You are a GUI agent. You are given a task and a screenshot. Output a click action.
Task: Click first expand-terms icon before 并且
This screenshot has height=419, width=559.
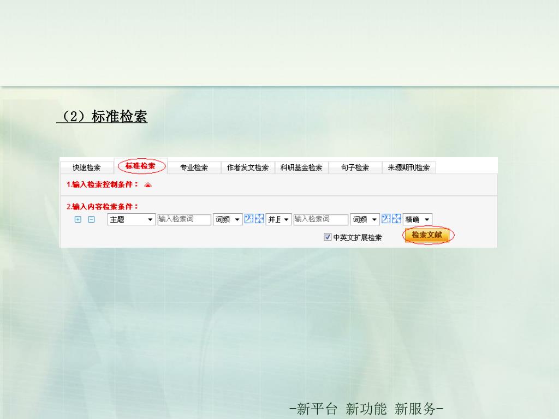259,219
